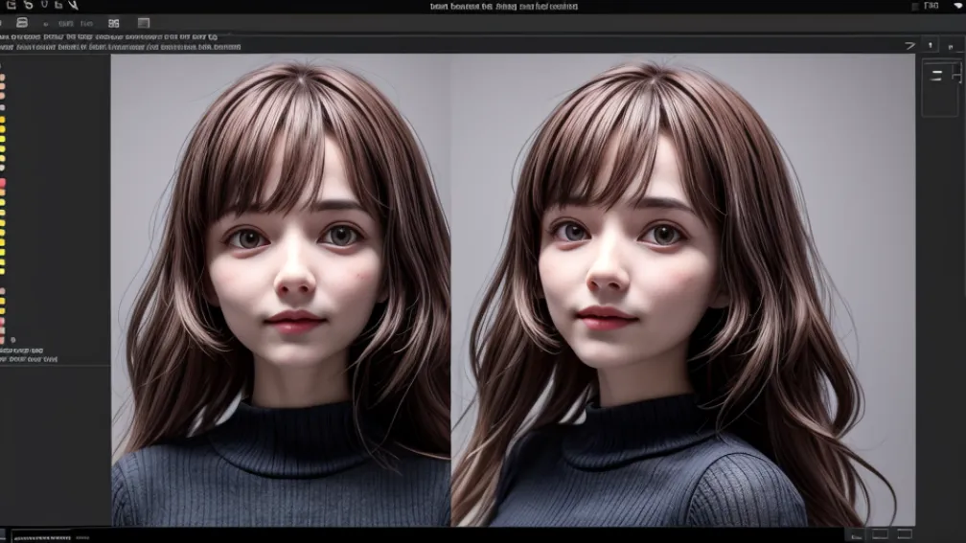
Task: Click the small boxed button labeled 1 at top right
Action: pos(931,45)
